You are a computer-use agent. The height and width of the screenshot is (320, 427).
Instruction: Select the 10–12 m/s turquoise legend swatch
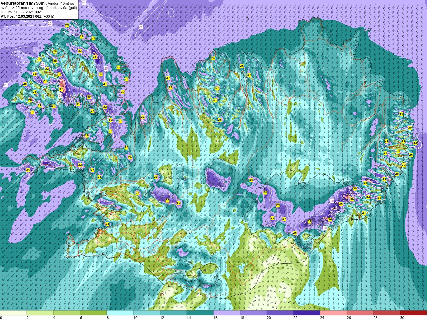point(147,313)
